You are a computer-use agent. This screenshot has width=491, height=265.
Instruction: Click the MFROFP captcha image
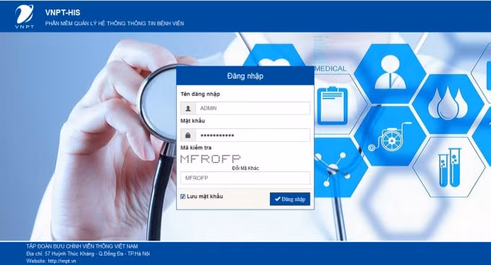(x=210, y=159)
